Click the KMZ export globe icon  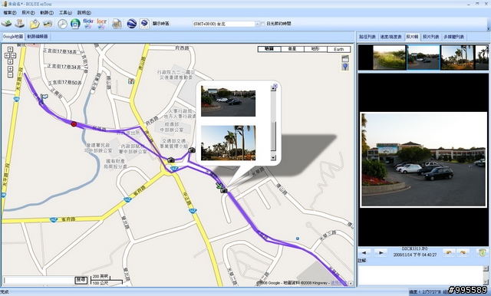click(x=144, y=24)
